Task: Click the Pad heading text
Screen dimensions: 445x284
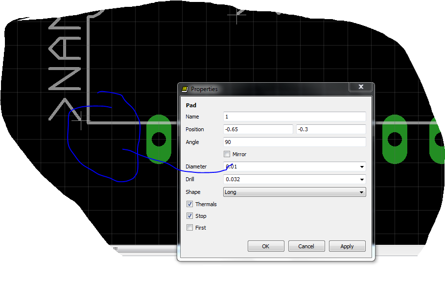Action: tap(191, 105)
